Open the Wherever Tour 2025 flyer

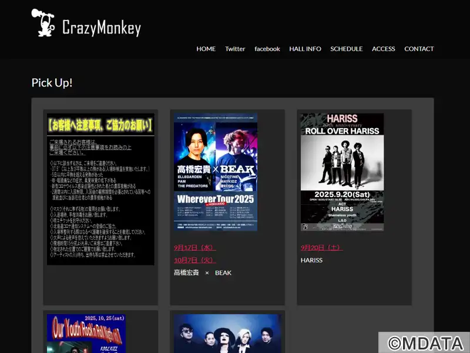pyautogui.click(x=216, y=172)
